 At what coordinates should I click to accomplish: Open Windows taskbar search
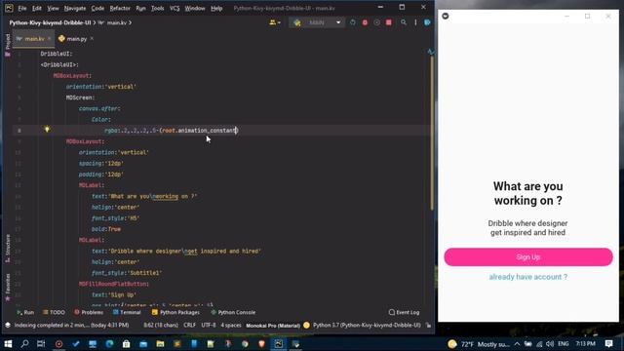tap(24, 344)
